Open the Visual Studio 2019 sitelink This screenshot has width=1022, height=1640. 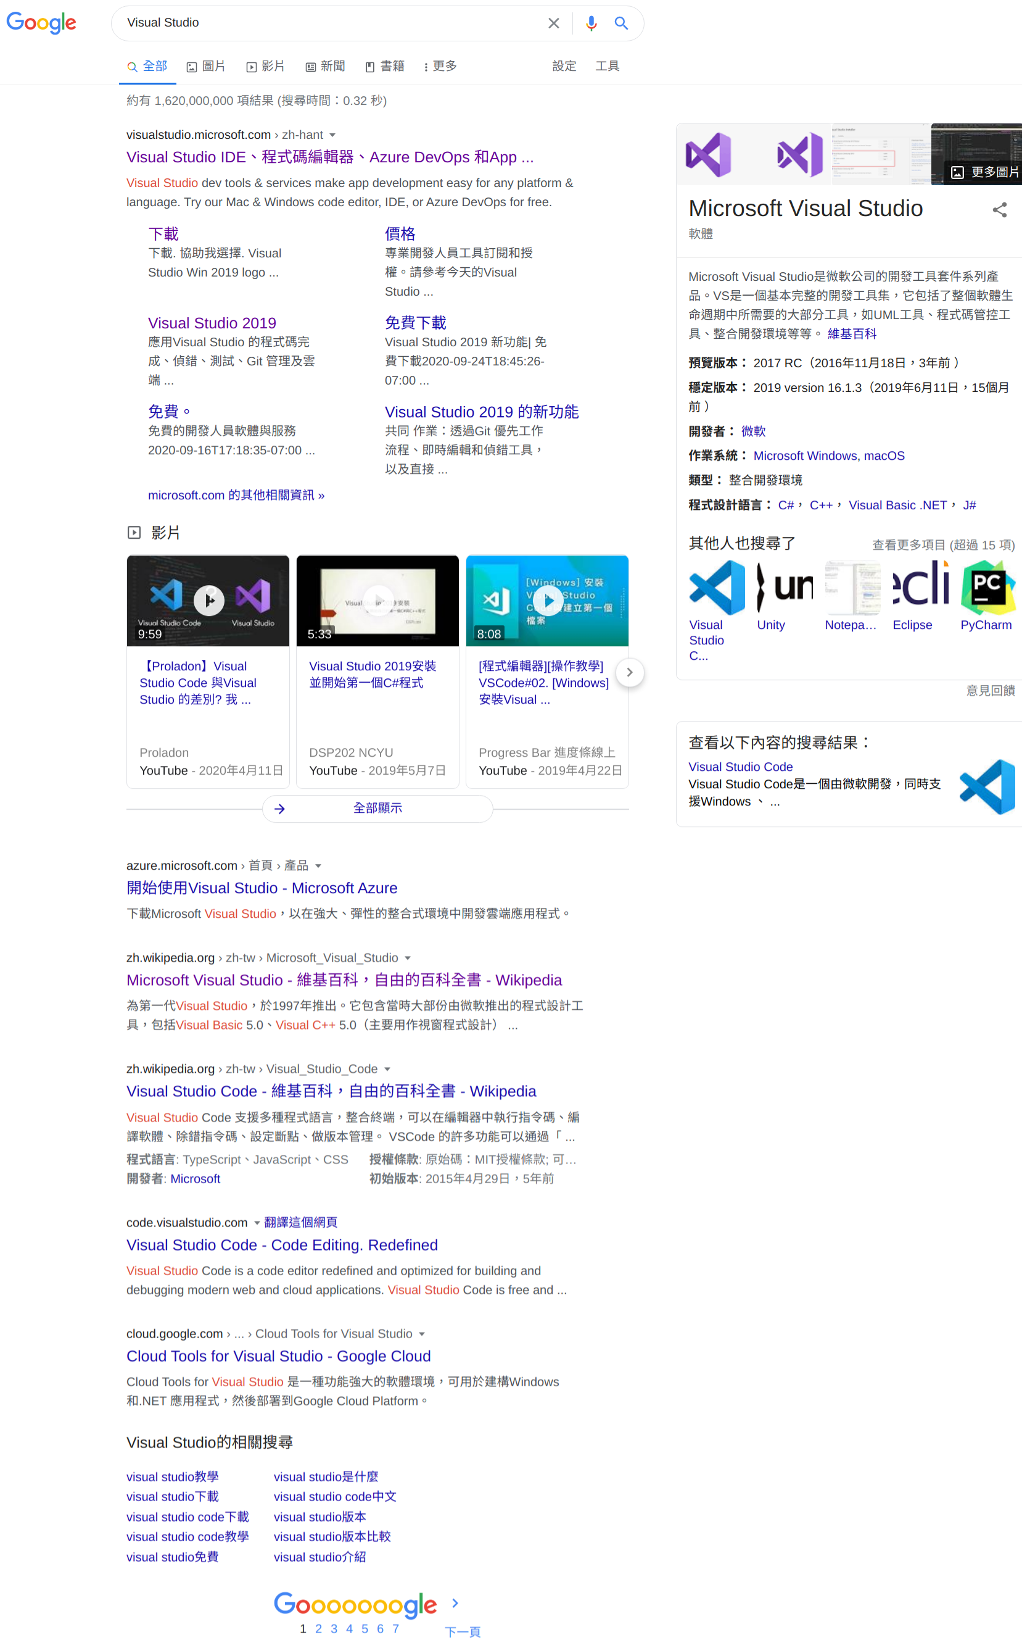coord(212,323)
